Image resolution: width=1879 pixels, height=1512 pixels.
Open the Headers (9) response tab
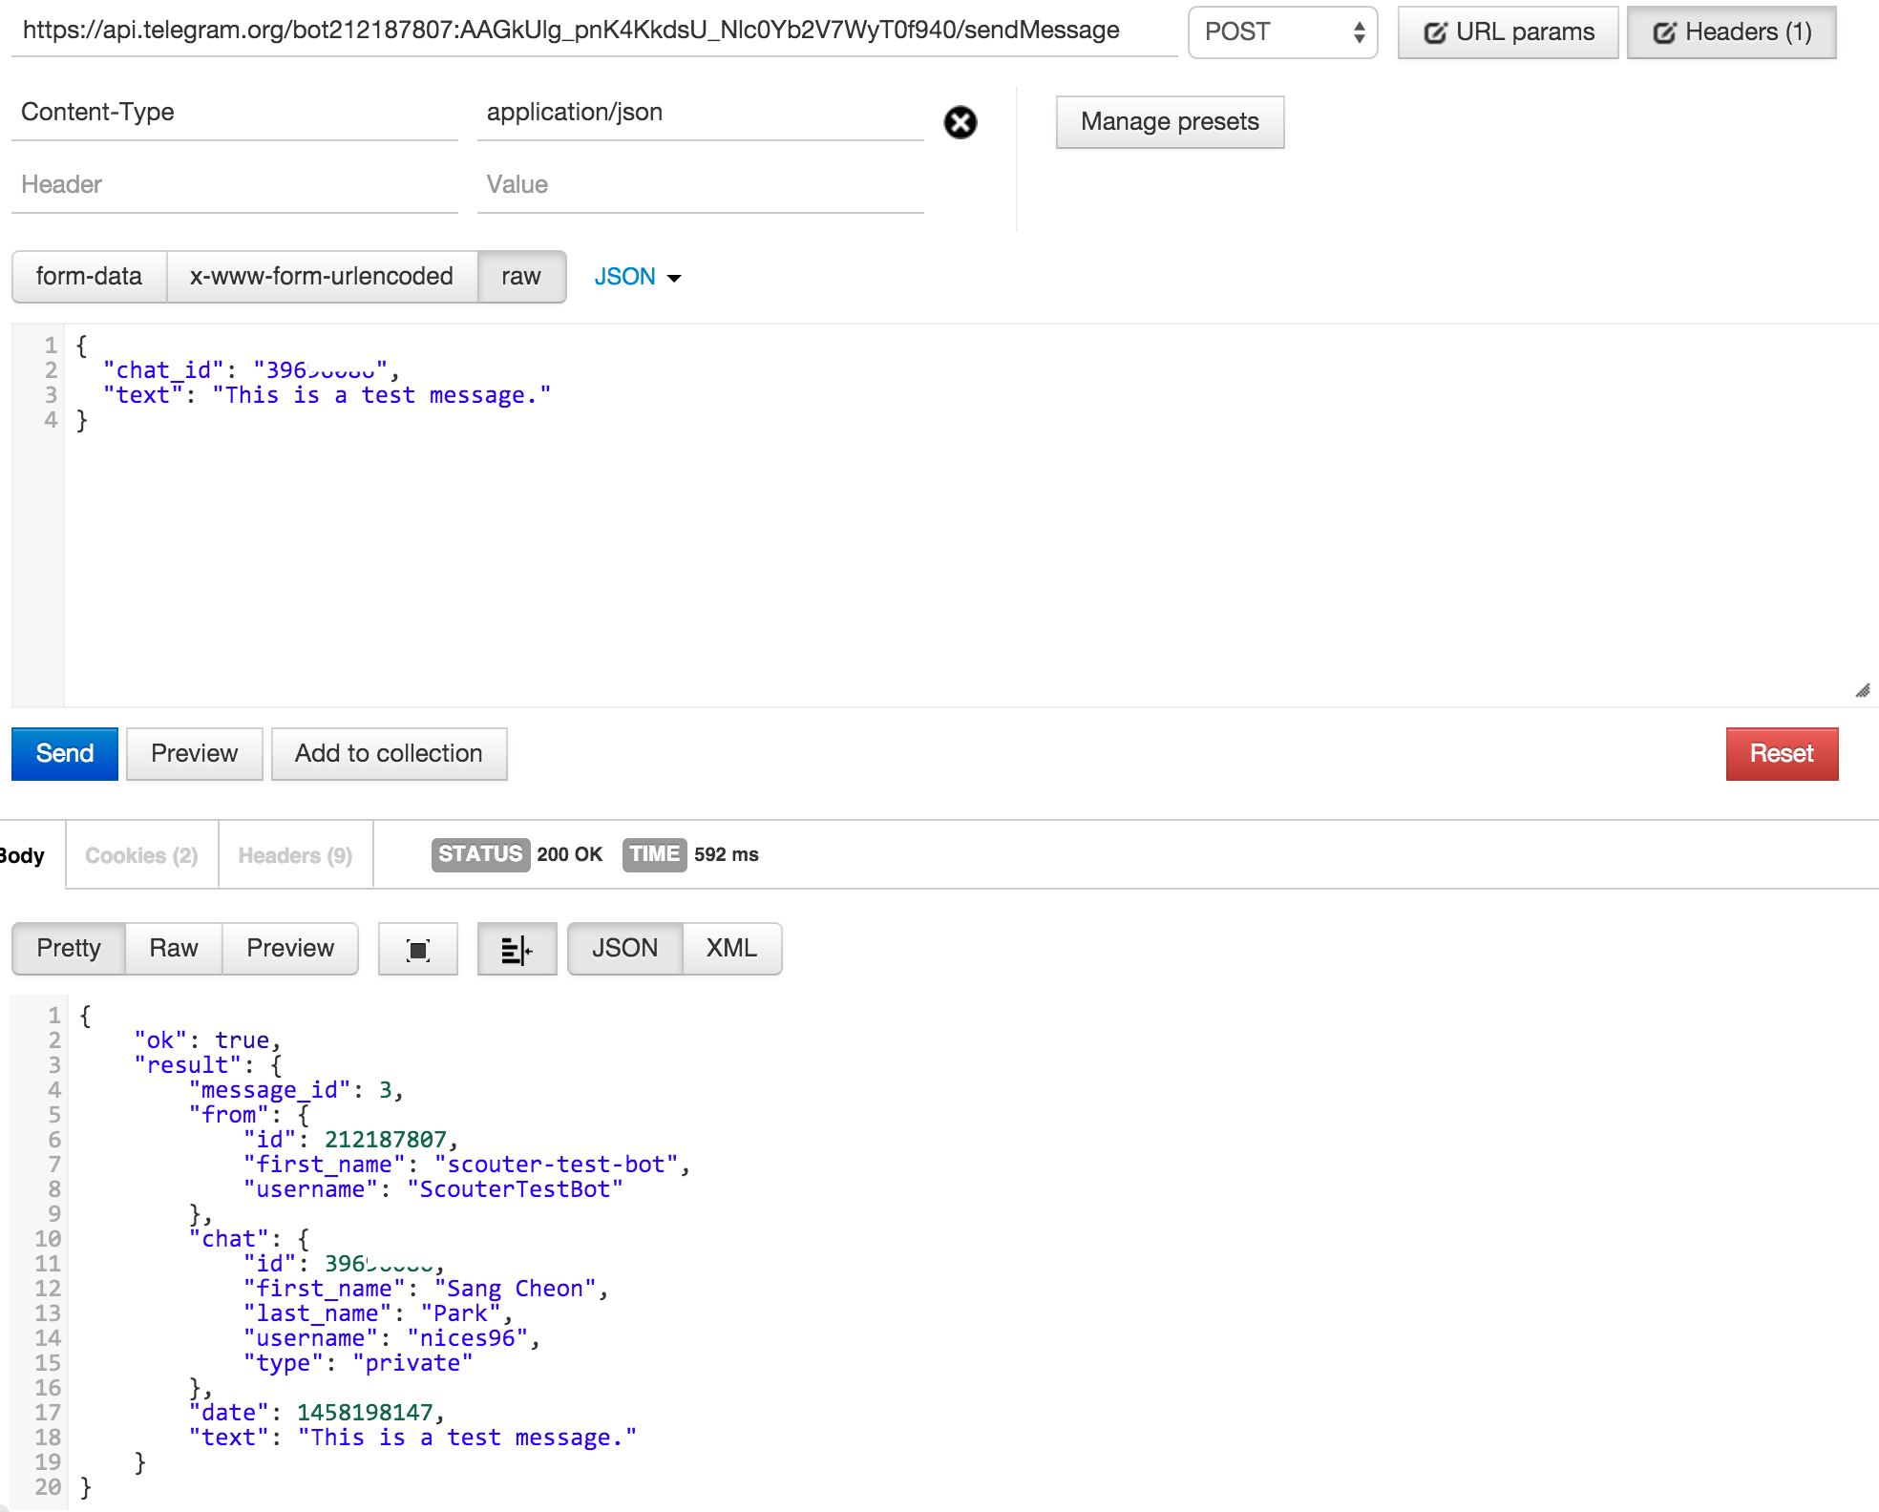point(295,855)
